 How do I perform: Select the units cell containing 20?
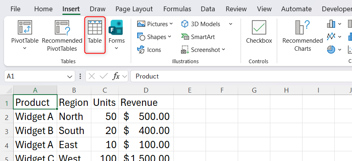pyautogui.click(x=105, y=130)
